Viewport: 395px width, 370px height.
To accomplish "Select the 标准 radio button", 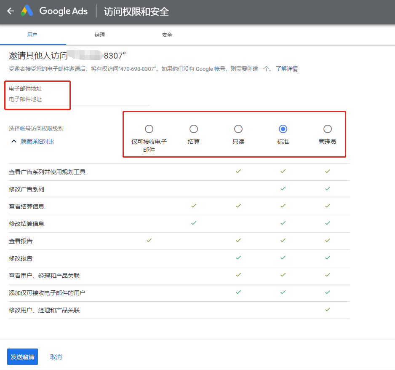I will tap(283, 129).
